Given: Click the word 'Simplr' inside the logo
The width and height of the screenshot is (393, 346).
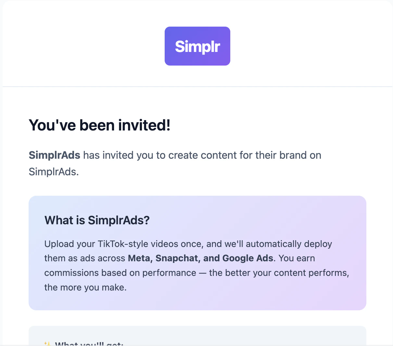Looking at the screenshot, I should (x=197, y=46).
